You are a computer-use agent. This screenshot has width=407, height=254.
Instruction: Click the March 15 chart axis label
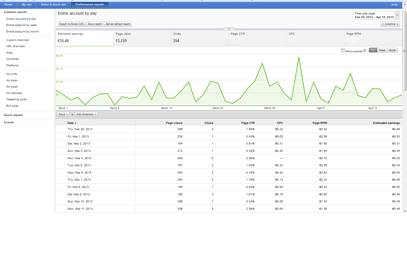click(x=166, y=108)
